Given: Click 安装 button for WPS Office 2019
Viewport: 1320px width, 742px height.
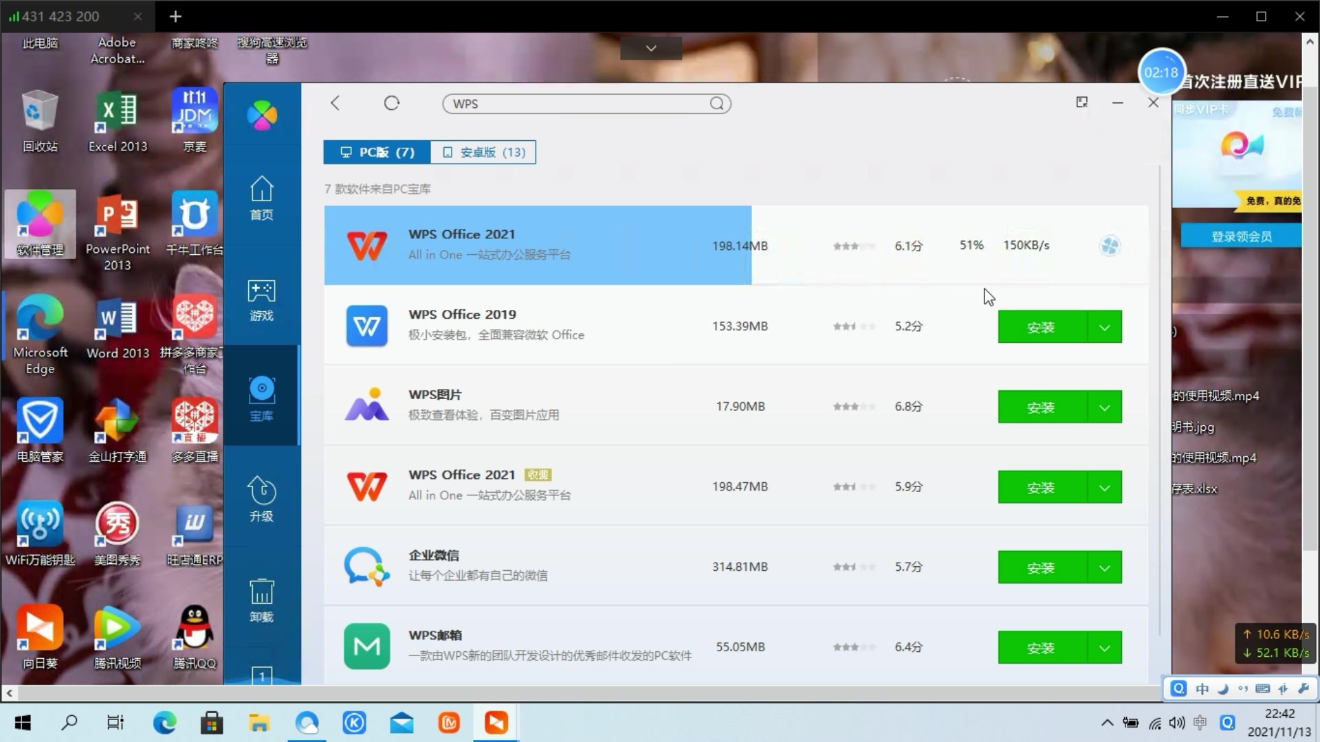Looking at the screenshot, I should [x=1042, y=326].
